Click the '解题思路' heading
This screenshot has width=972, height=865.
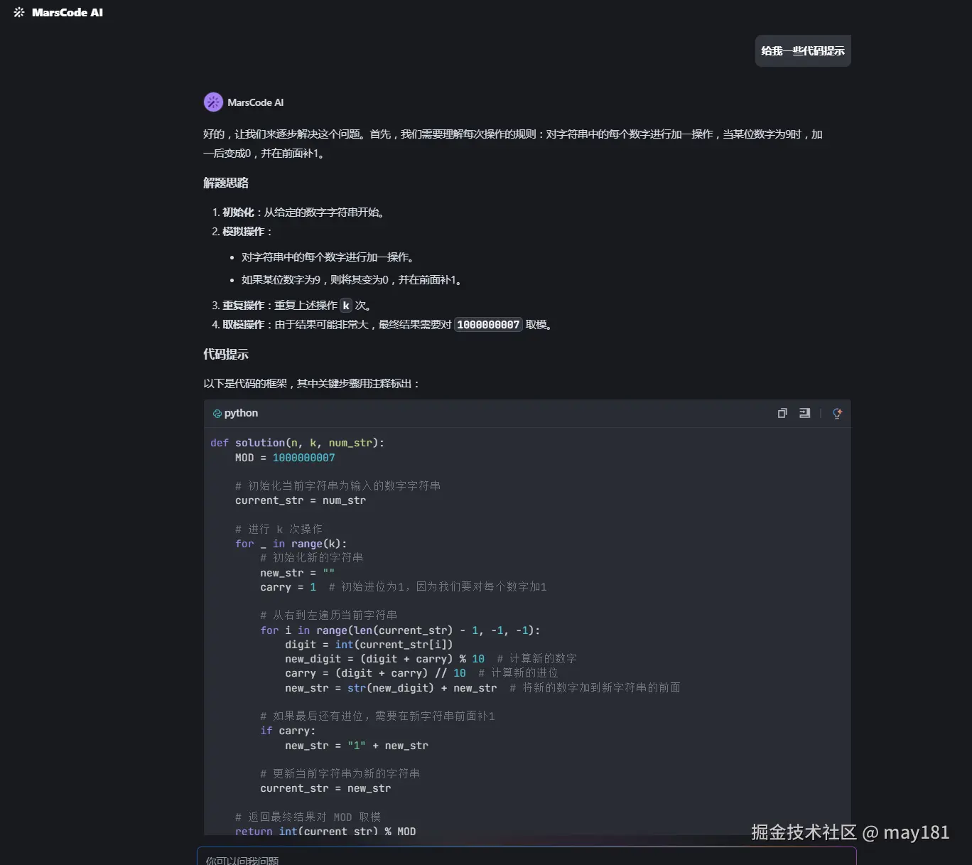(226, 183)
